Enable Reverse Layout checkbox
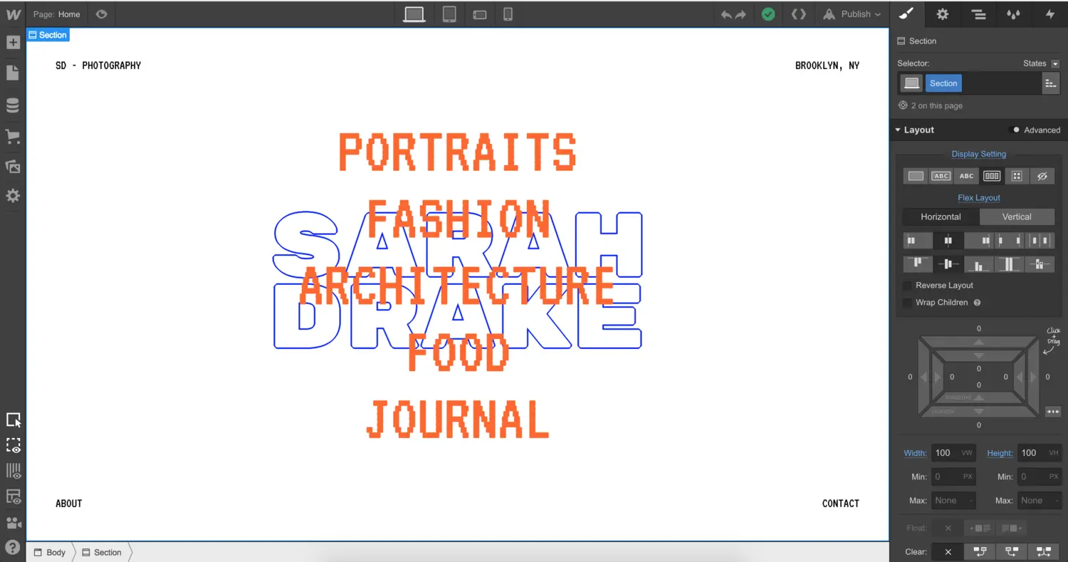The width and height of the screenshot is (1068, 562). tap(907, 286)
